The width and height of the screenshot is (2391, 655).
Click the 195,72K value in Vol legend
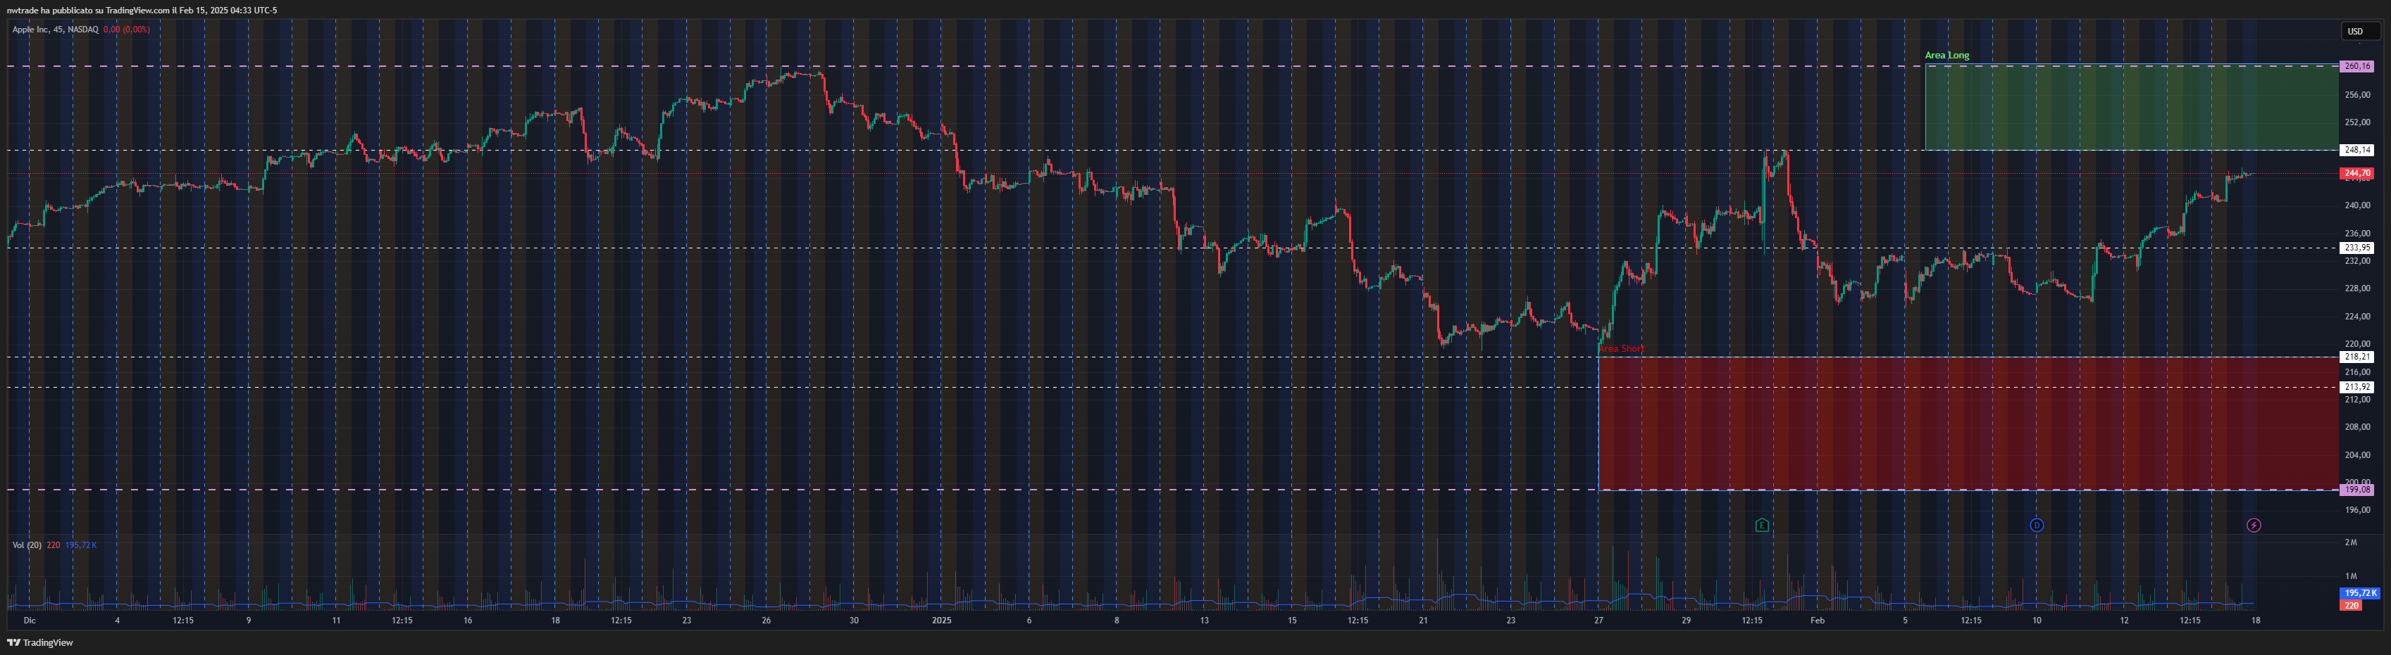pos(81,545)
